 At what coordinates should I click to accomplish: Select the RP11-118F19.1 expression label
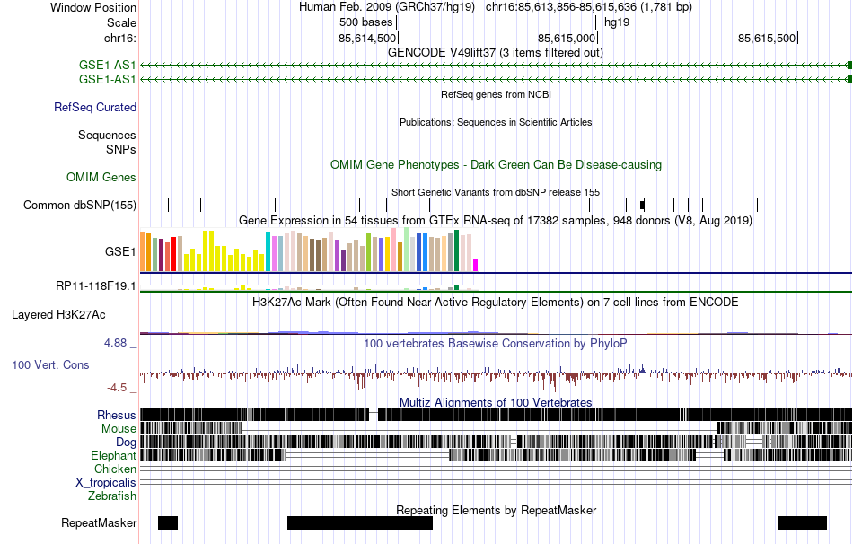tap(96, 285)
